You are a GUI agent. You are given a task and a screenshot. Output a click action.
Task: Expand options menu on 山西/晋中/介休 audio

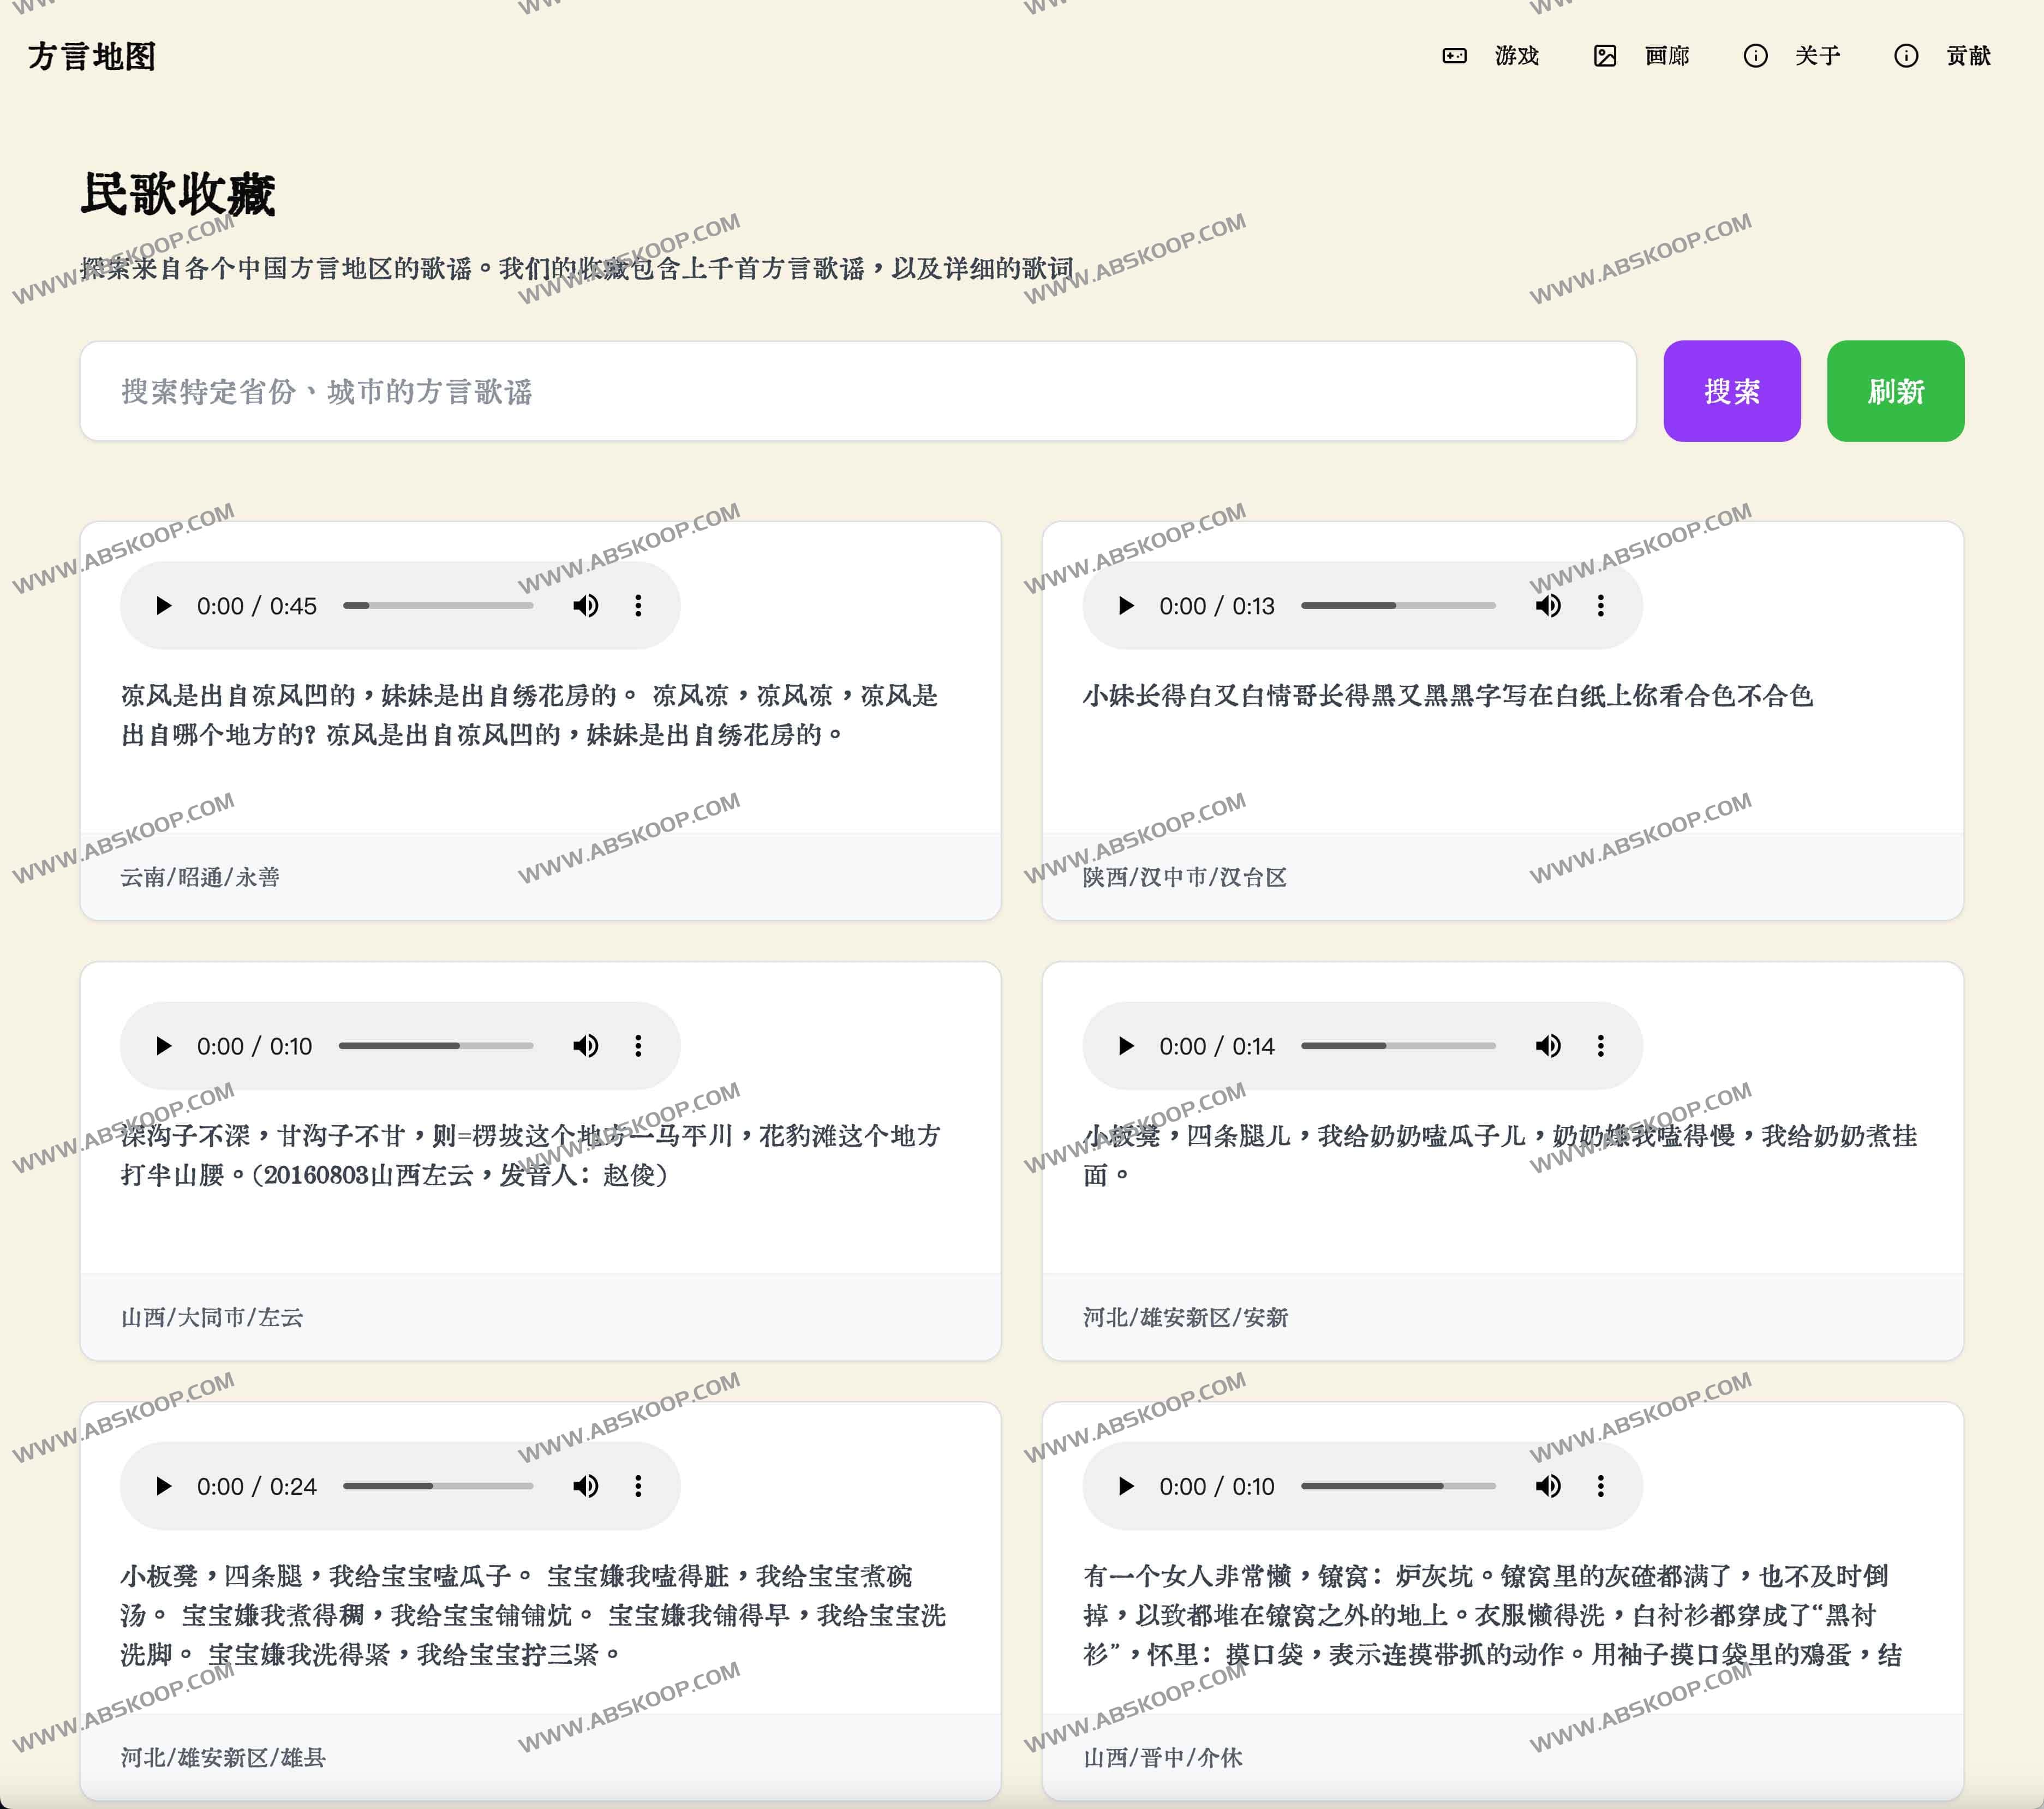[1600, 1486]
